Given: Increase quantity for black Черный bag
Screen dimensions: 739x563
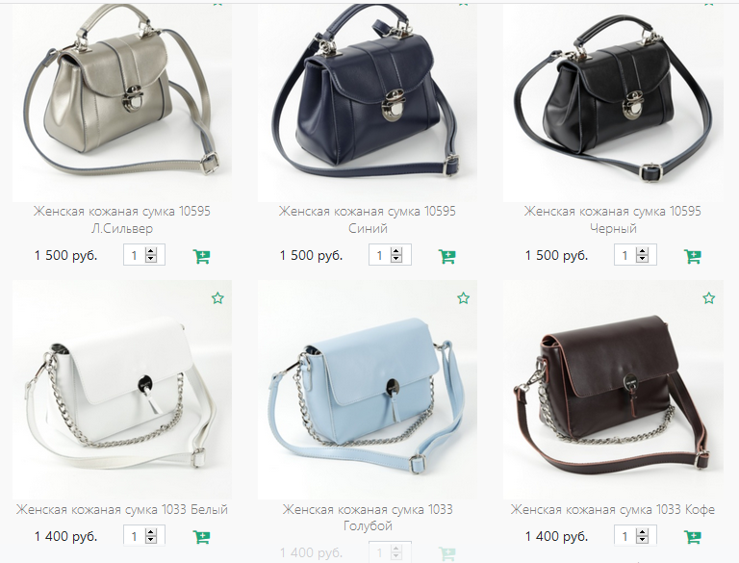Looking at the screenshot, I should point(642,251).
